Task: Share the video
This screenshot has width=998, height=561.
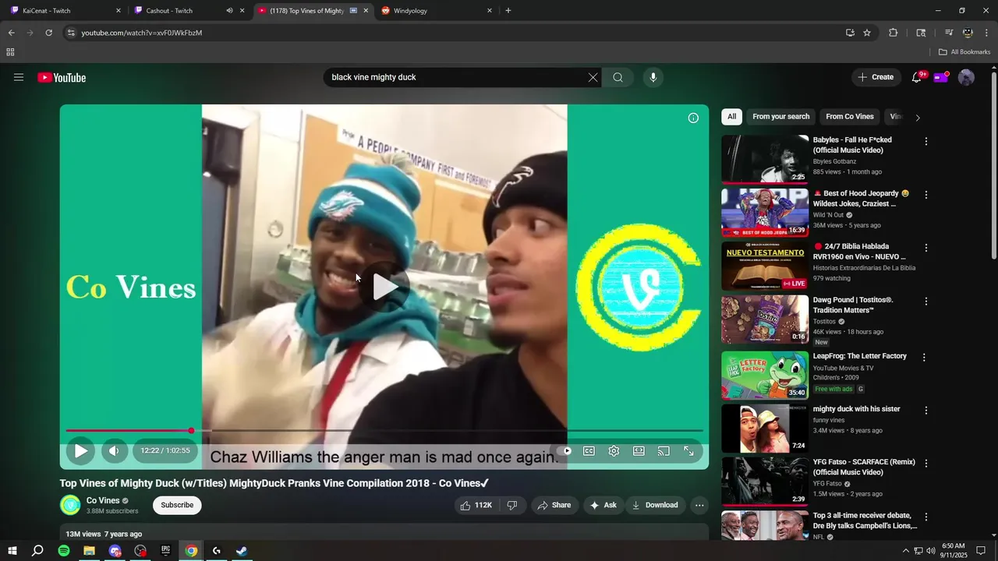Action: [555, 505]
